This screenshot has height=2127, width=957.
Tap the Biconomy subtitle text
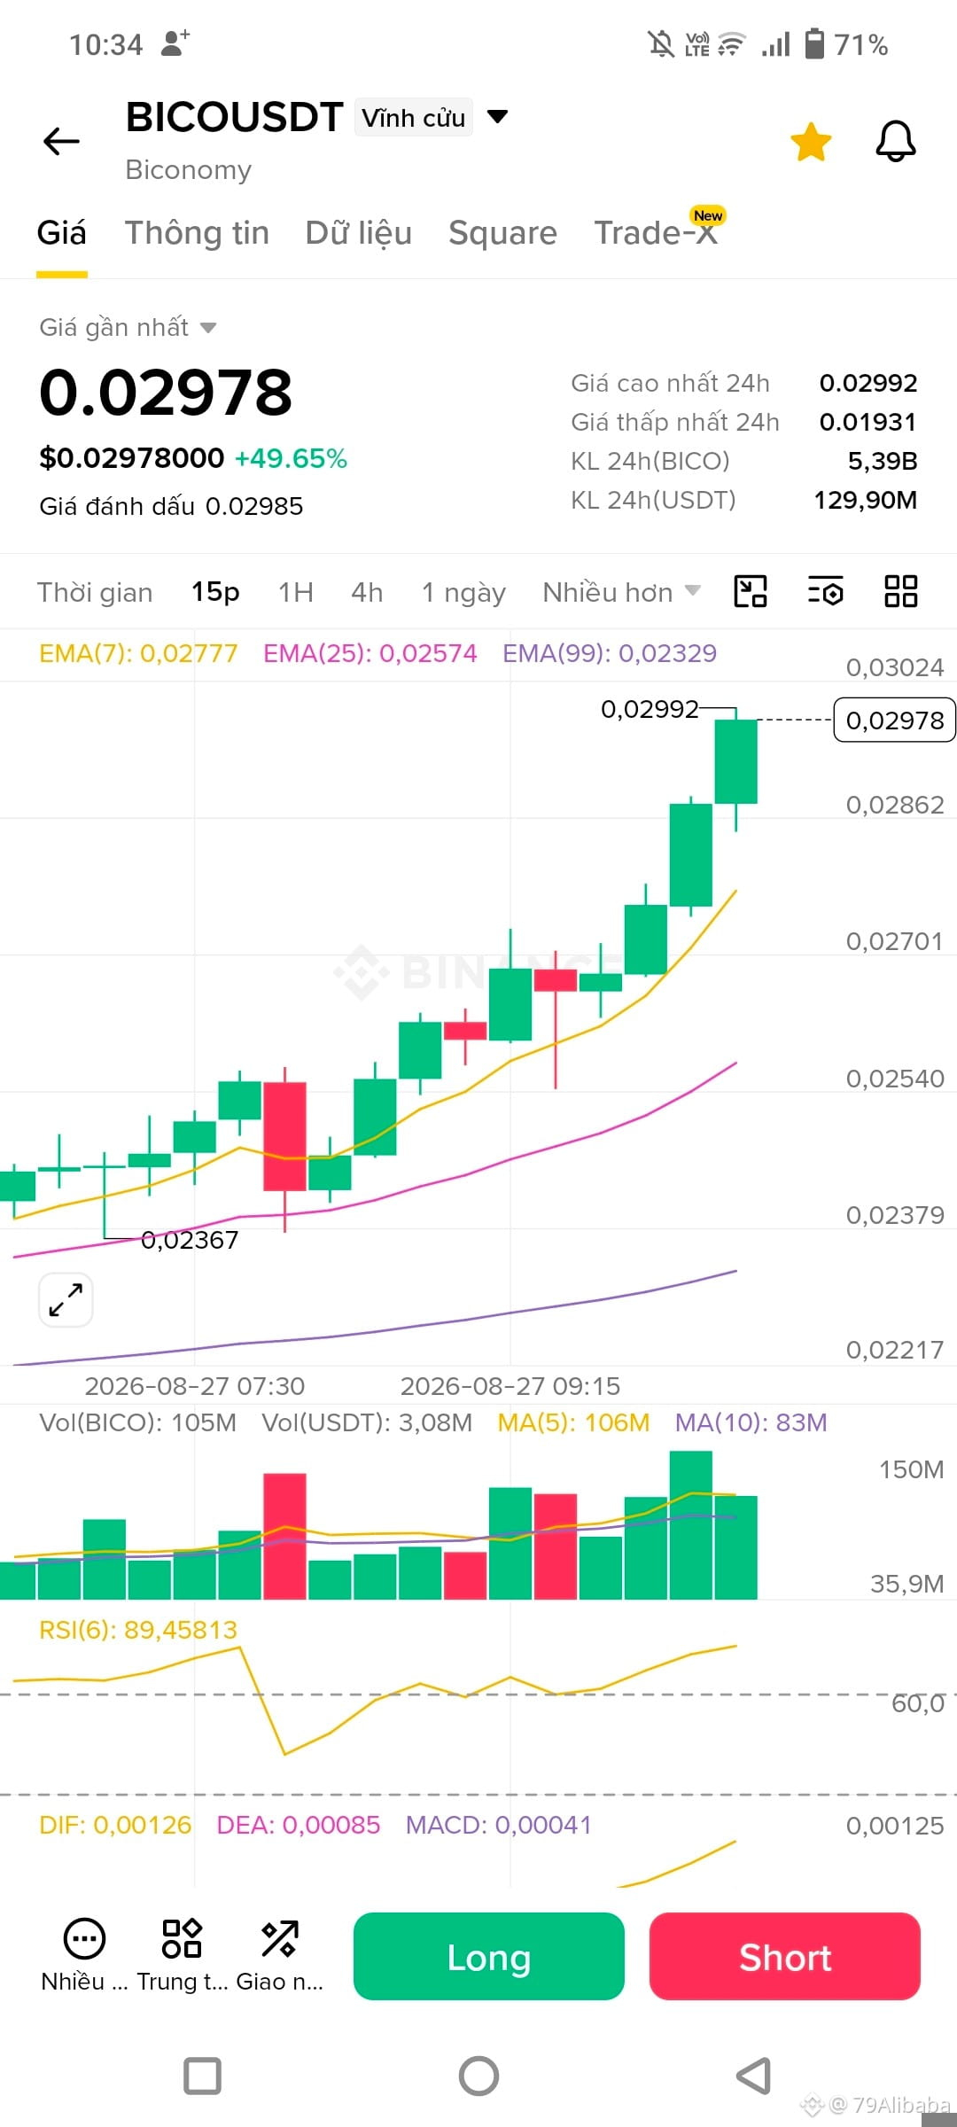(189, 169)
